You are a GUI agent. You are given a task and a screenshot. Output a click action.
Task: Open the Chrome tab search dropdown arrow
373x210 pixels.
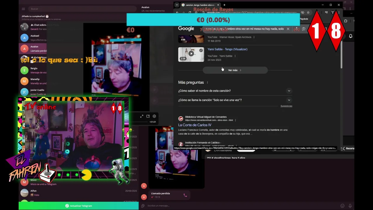pos(177,5)
